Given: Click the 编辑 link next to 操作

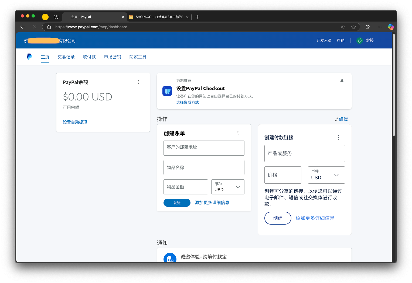Looking at the screenshot, I should 343,119.
